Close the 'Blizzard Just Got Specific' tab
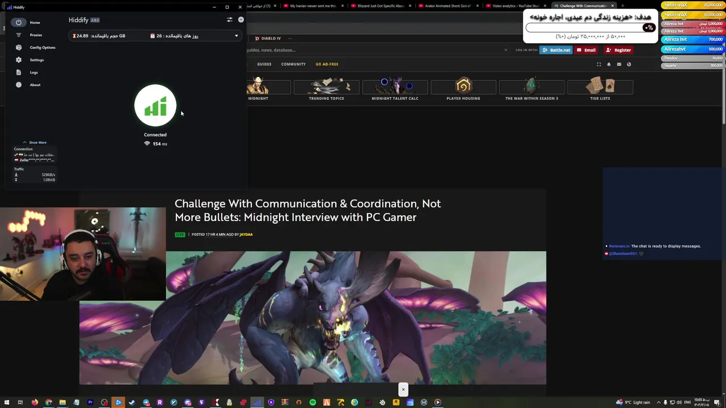Image resolution: width=726 pixels, height=408 pixels. click(x=410, y=6)
